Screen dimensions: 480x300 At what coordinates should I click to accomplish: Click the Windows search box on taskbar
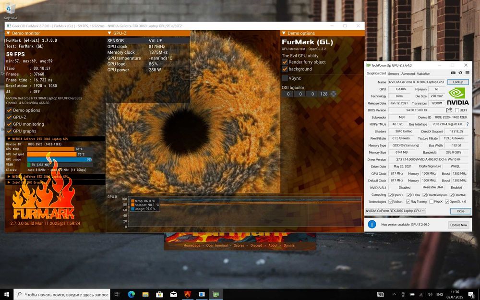(x=62, y=295)
